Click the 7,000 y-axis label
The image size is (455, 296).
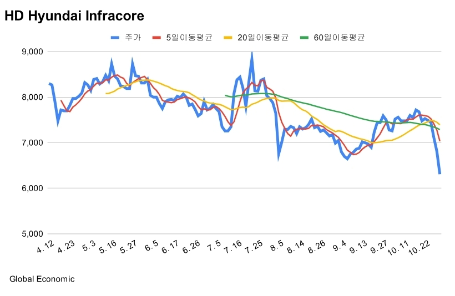click(x=33, y=142)
